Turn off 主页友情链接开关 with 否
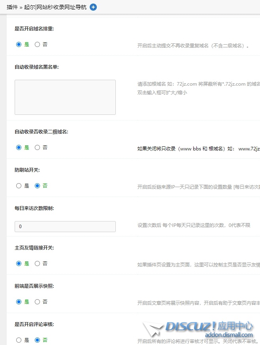Screen dimensions: 260x345 (x=37, y=263)
